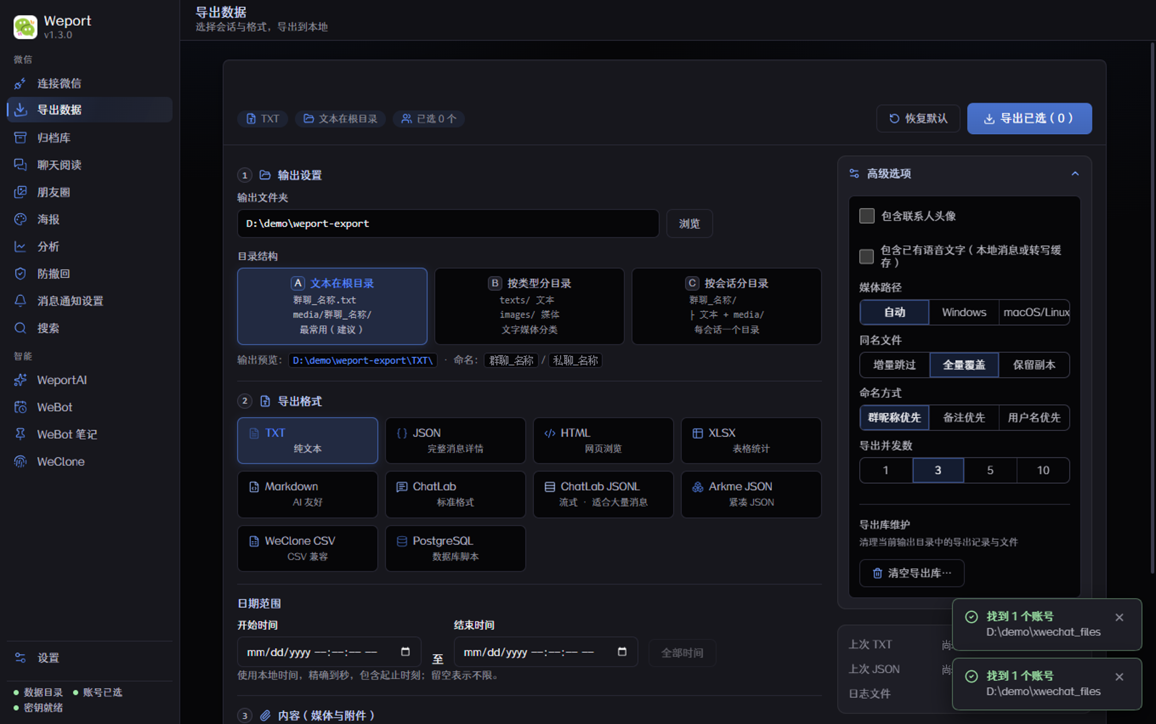1156x724 pixels.
Task: Click the page vertical scrollbar
Action: click(1152, 309)
